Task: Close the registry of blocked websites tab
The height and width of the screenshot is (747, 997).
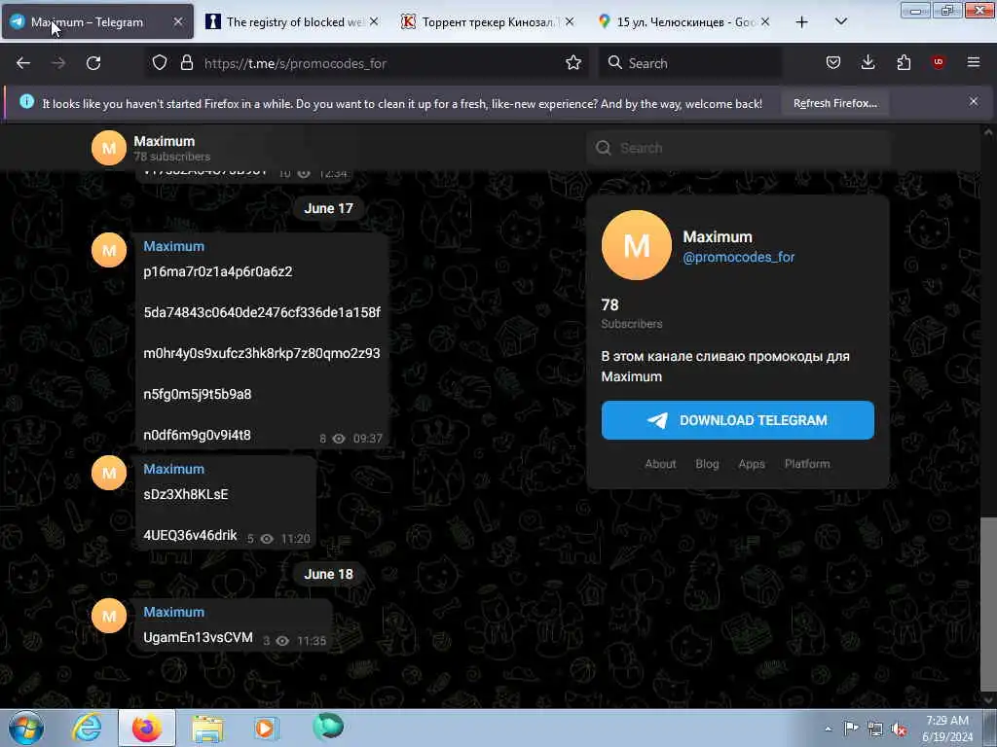Action: pos(374,22)
